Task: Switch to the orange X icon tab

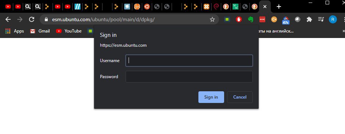Action: [x=206, y=7]
